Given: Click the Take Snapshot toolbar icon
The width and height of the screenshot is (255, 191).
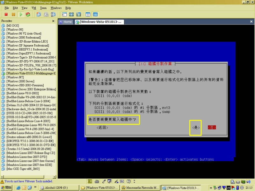Looking at the screenshot, I should 39,14.
